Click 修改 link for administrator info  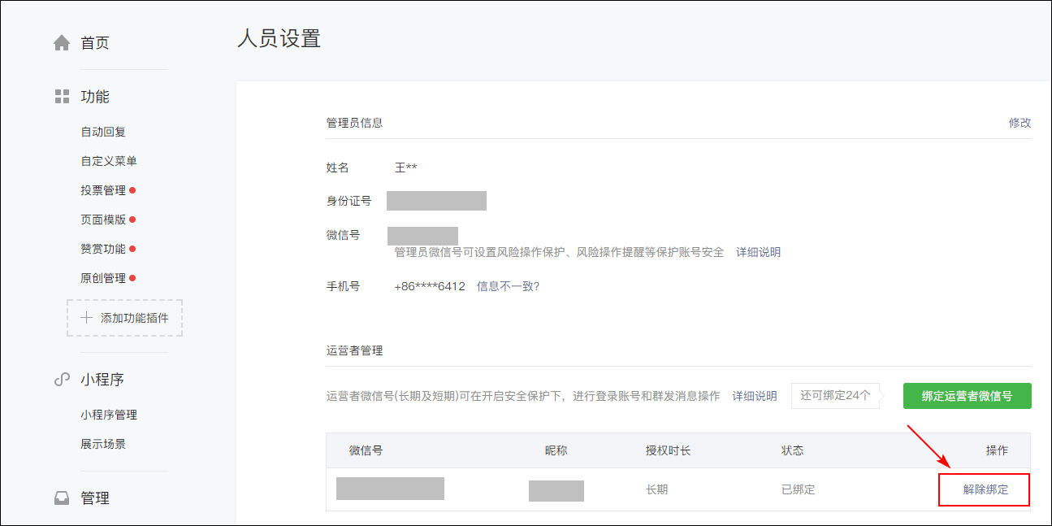[1020, 123]
